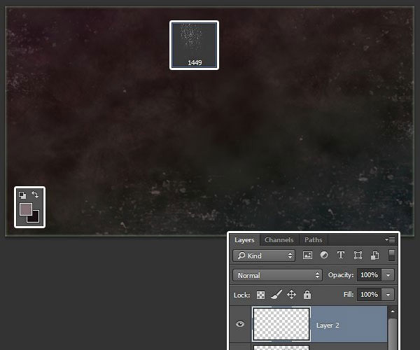The width and height of the screenshot is (420, 350).
Task: Open the Layers panel flyout menu
Action: (390, 239)
